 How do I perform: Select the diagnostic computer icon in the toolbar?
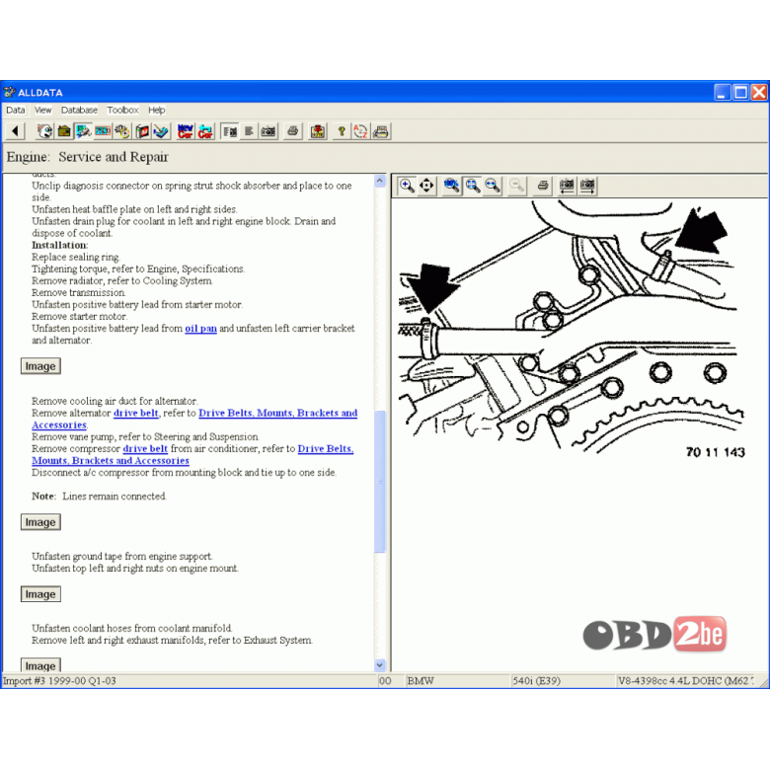point(84,131)
